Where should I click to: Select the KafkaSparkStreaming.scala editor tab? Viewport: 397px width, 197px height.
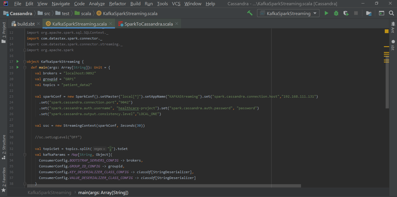click(79, 24)
